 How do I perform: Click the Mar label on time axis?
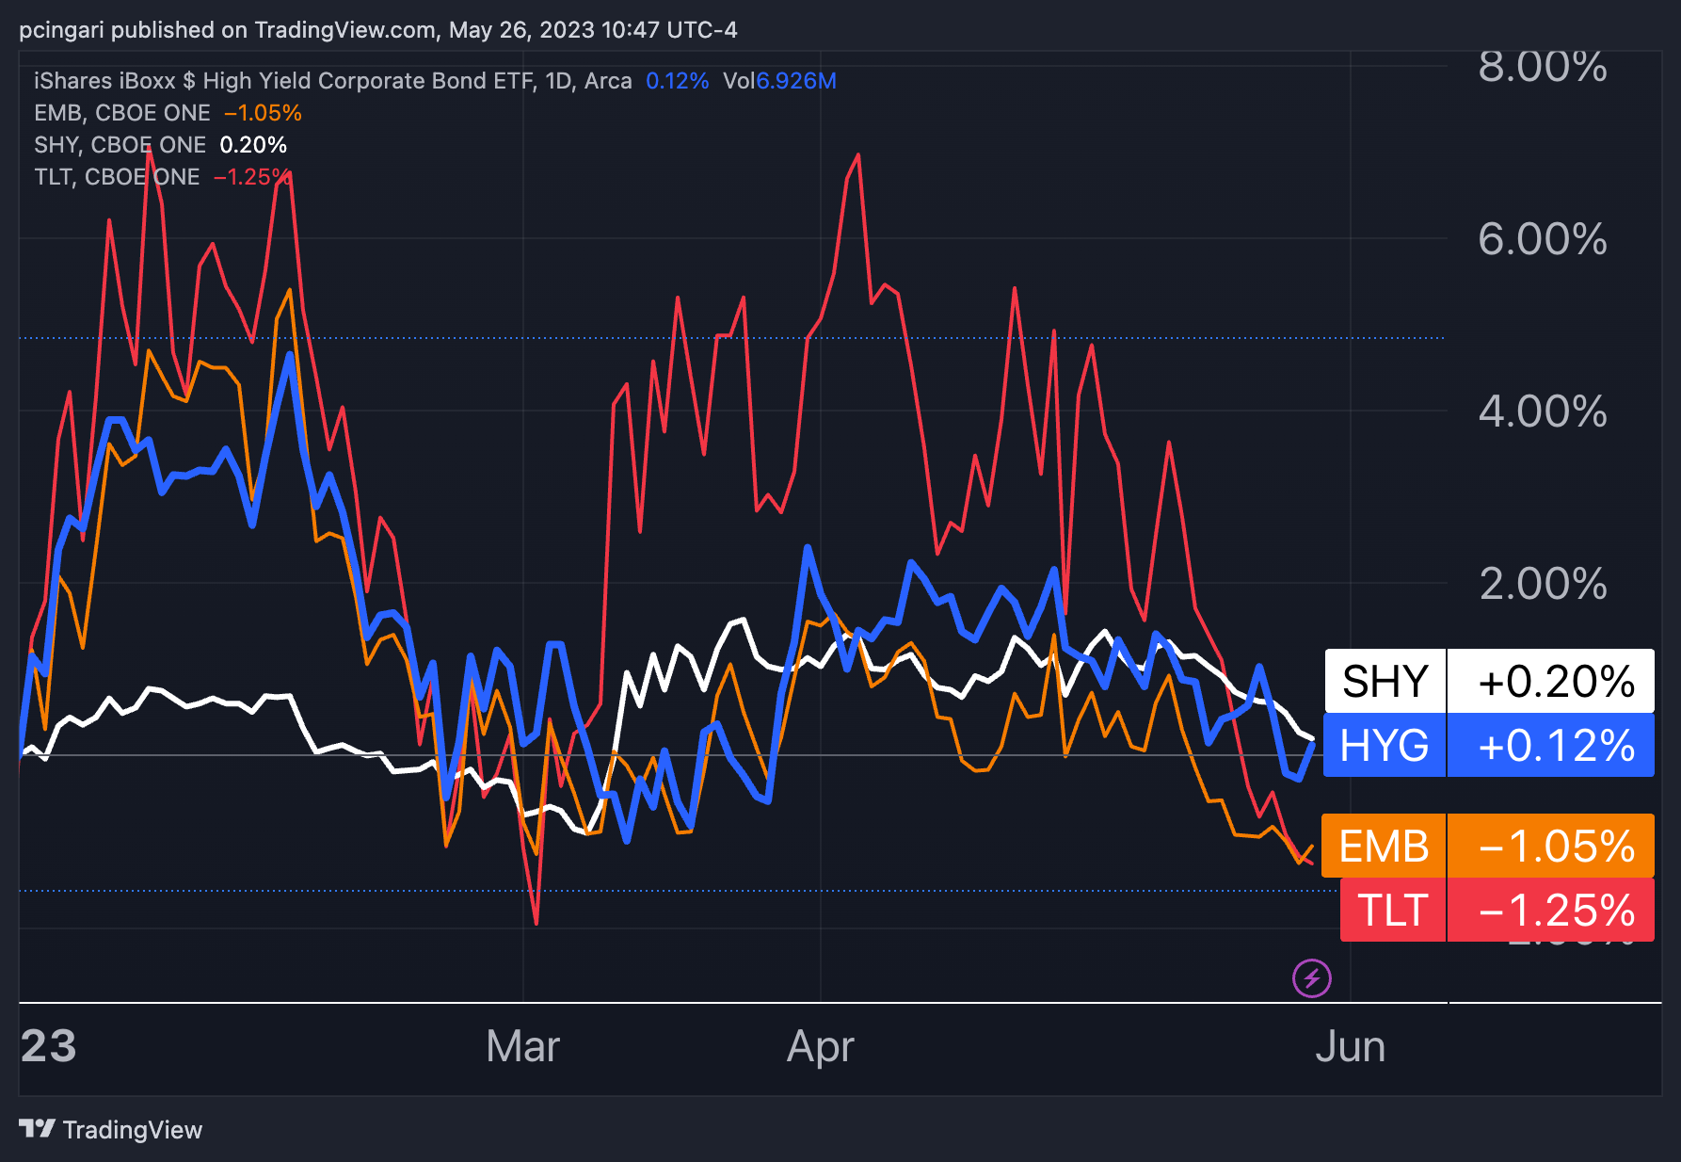(522, 1046)
